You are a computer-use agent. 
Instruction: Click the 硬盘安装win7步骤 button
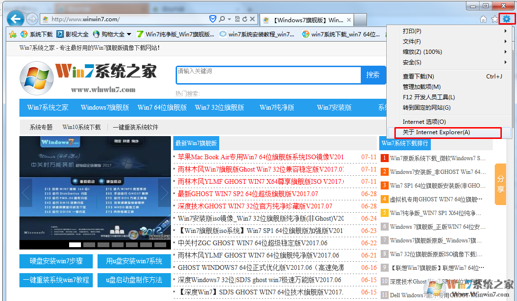[x=56, y=261]
